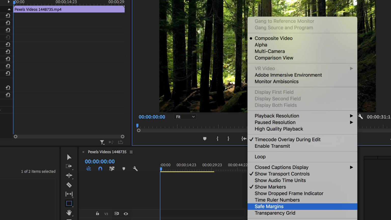
Task: Select Safe Margins from the context menu
Action: (269, 207)
